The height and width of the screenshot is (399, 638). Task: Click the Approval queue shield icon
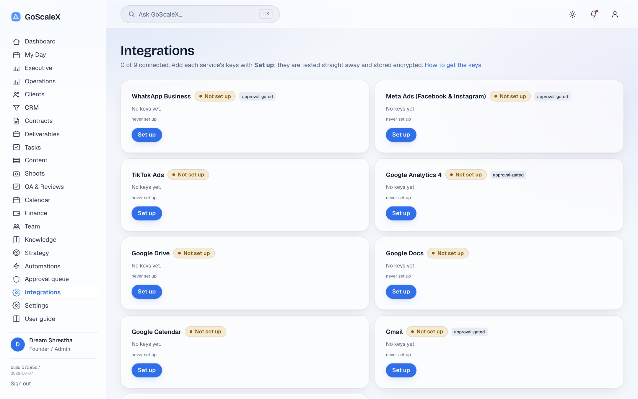(17, 279)
